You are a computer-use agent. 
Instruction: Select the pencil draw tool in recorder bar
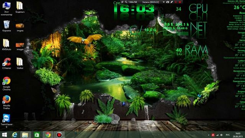click(x=171, y=2)
